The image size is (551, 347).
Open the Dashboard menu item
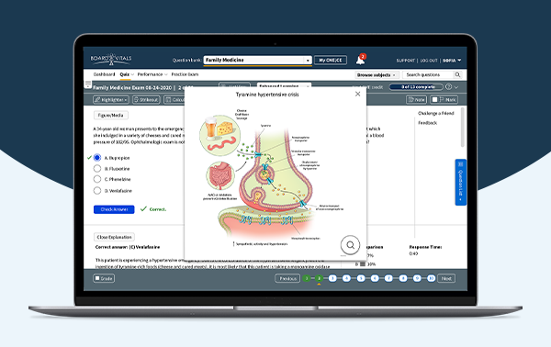104,74
